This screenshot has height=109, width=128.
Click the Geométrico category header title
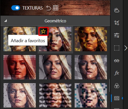click(x=55, y=21)
